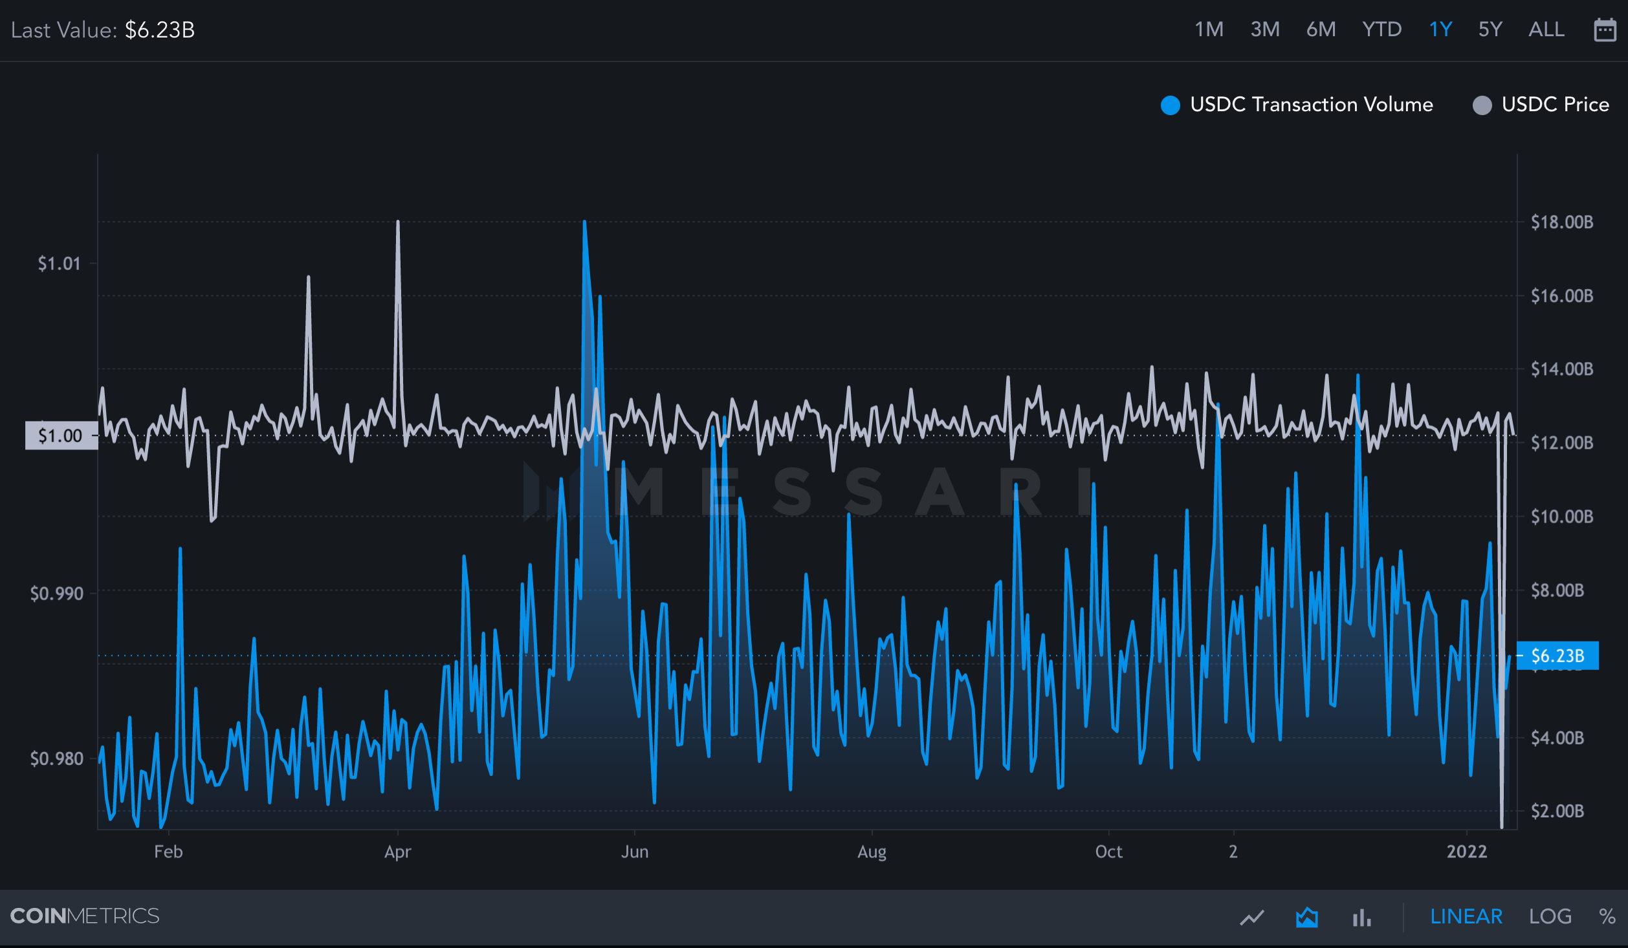Select the 3M time range

click(x=1265, y=30)
